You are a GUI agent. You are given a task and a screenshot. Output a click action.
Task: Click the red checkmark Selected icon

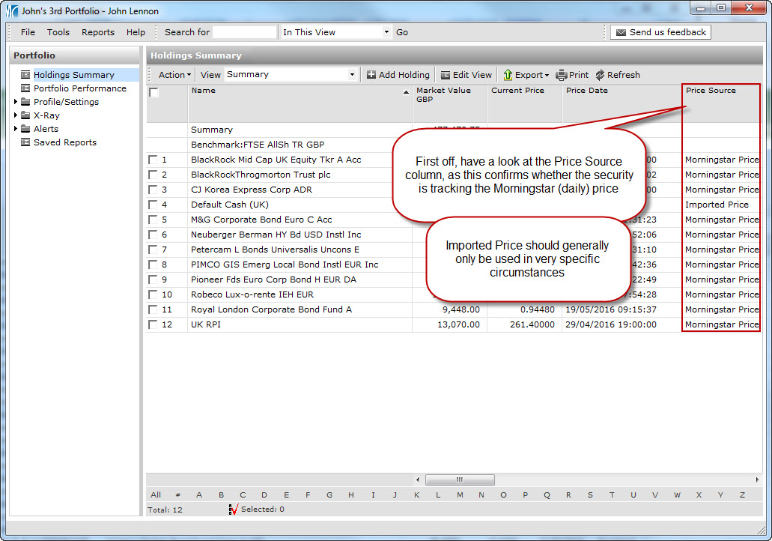[233, 510]
